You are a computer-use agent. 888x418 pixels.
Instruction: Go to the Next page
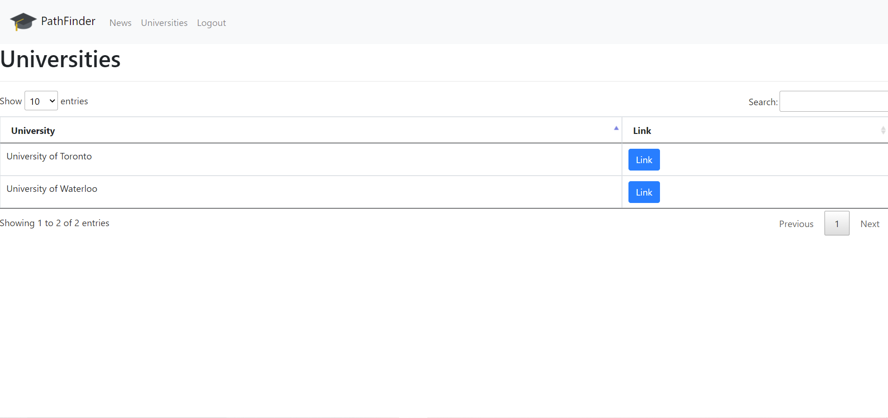869,224
